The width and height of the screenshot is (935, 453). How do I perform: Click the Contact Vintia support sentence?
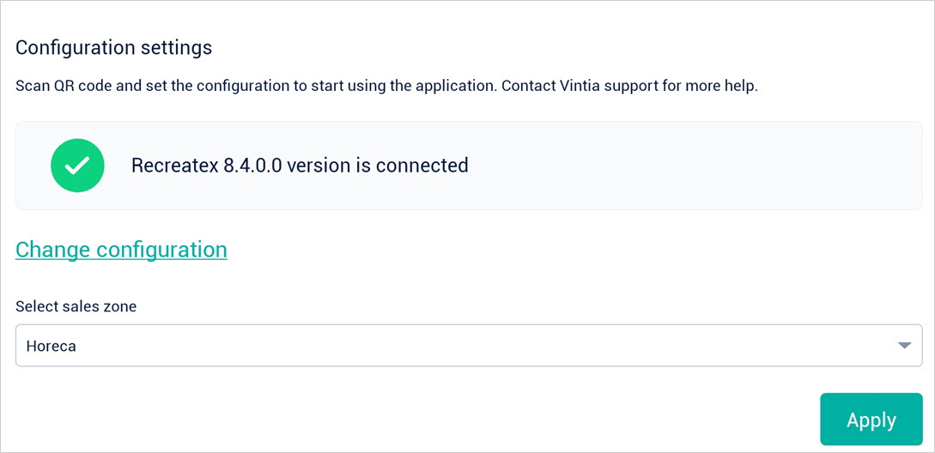pyautogui.click(x=629, y=87)
